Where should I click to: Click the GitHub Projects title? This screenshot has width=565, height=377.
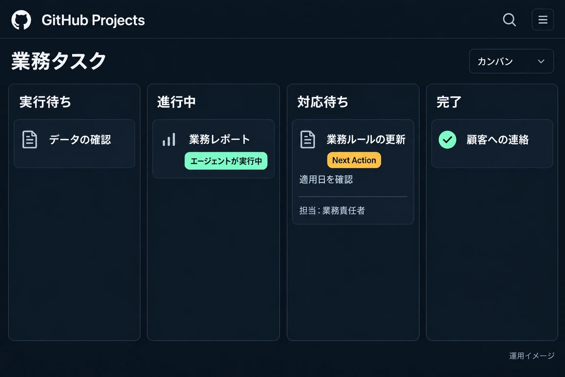93,20
